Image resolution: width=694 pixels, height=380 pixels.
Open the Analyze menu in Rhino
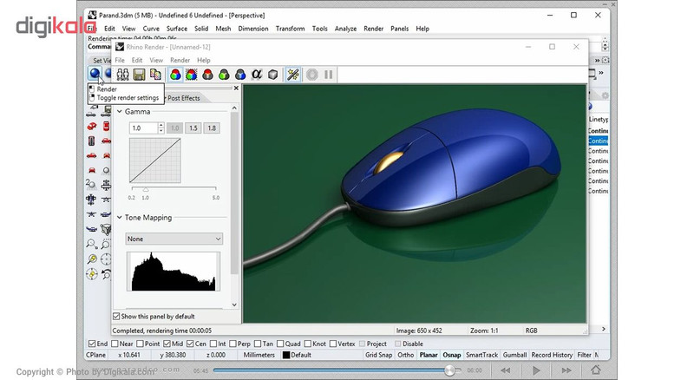pyautogui.click(x=345, y=29)
